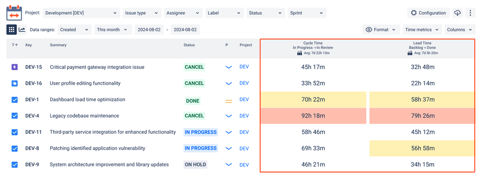Click the DEV-16 issue type icon

point(14,83)
